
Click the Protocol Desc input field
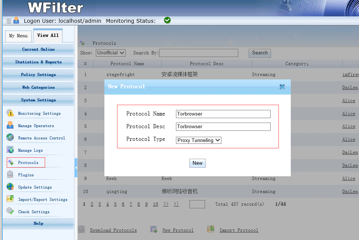tap(223, 127)
